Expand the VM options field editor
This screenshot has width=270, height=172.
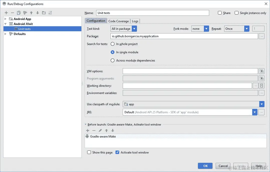(261, 71)
